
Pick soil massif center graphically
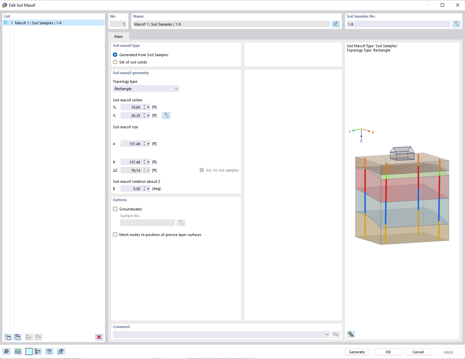166,115
